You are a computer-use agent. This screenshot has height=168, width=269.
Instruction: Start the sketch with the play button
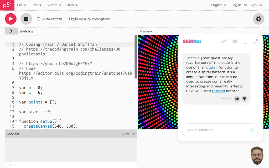point(11,19)
